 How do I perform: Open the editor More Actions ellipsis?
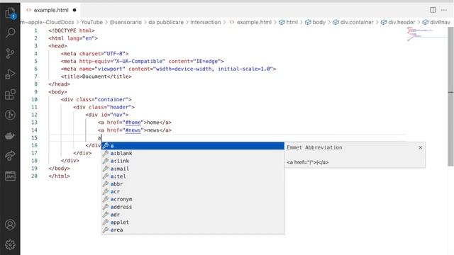point(444,10)
